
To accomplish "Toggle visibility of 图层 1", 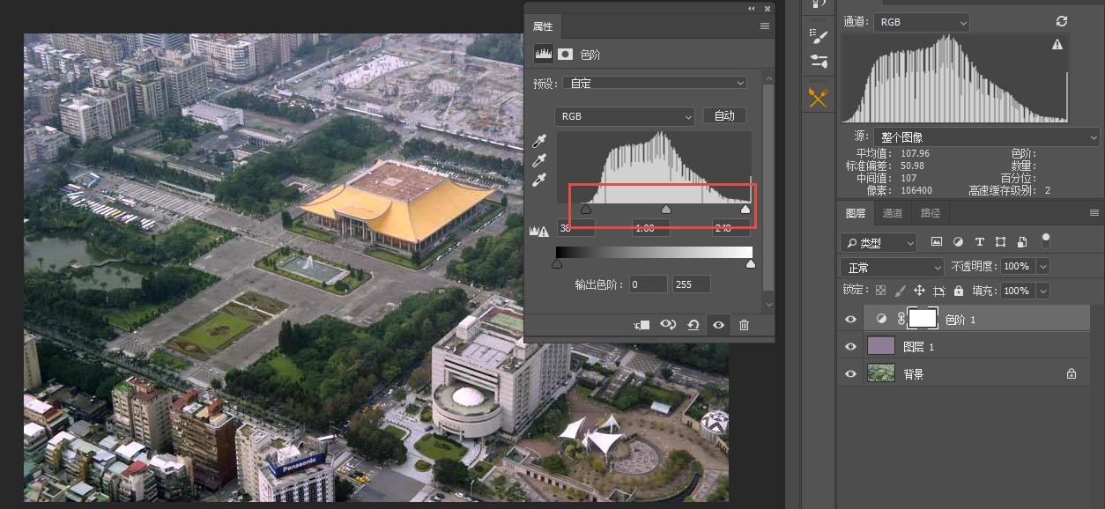I will (849, 346).
